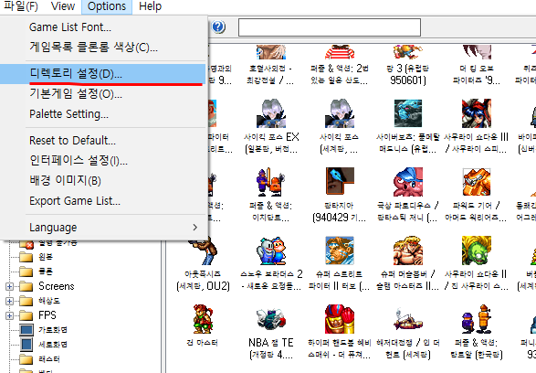Open the View menu
Image resolution: width=536 pixels, height=373 pixels.
pos(63,6)
